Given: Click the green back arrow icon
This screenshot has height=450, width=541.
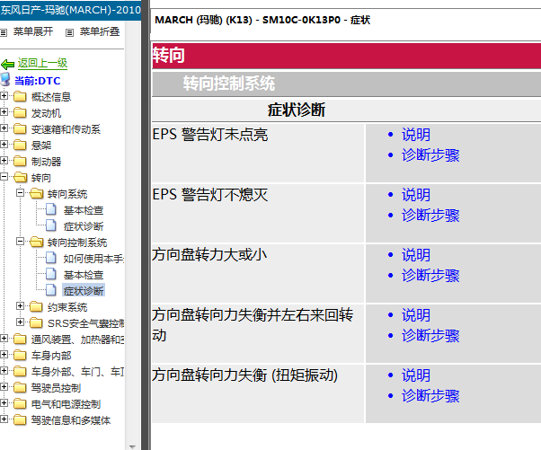Looking at the screenshot, I should pyautogui.click(x=7, y=64).
